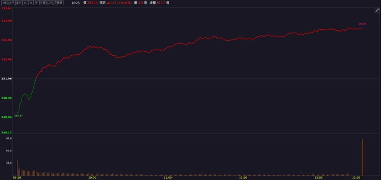Viewport: 381px width, 180px height.
Task: Toggle the 三關價 button
Action: tap(58, 3)
